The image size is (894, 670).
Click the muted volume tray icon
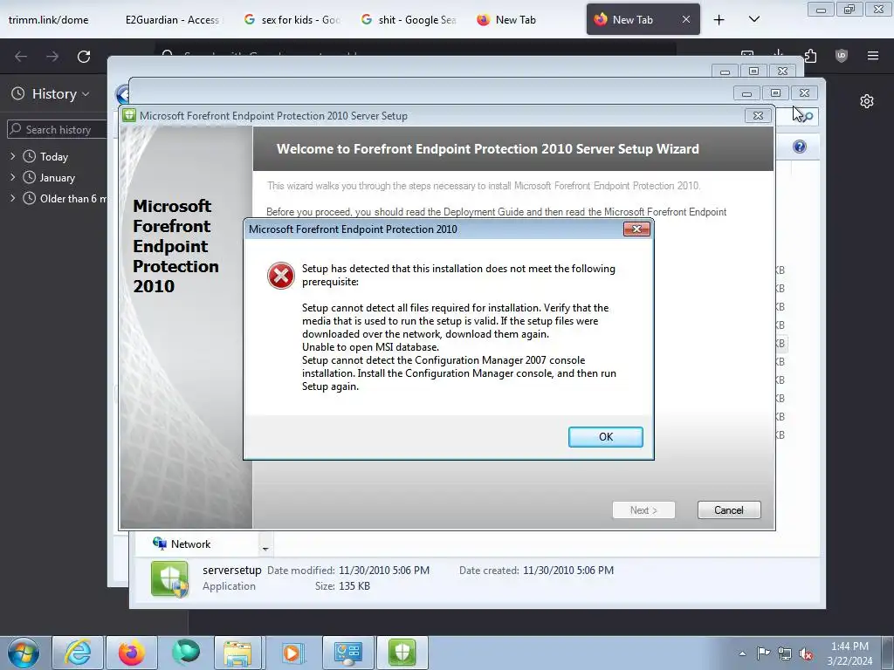point(806,654)
